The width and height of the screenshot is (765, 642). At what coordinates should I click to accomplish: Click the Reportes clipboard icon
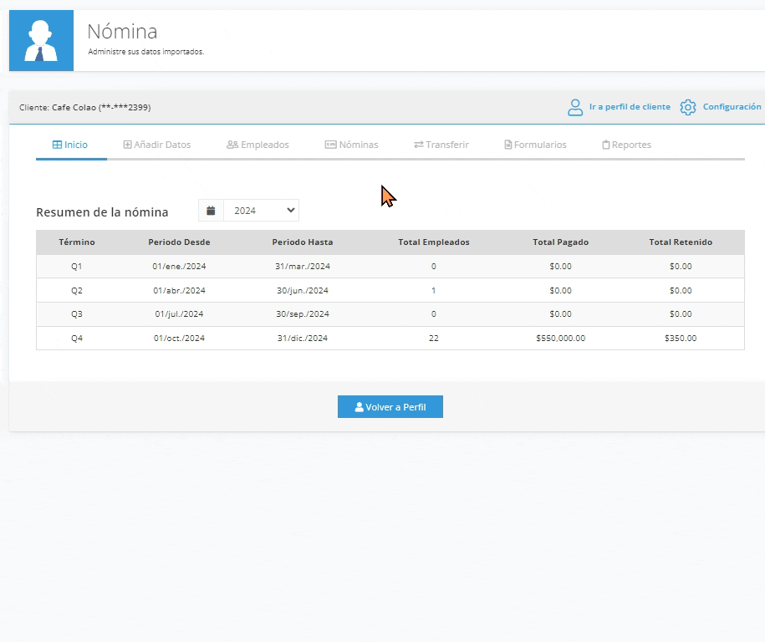pyautogui.click(x=606, y=145)
